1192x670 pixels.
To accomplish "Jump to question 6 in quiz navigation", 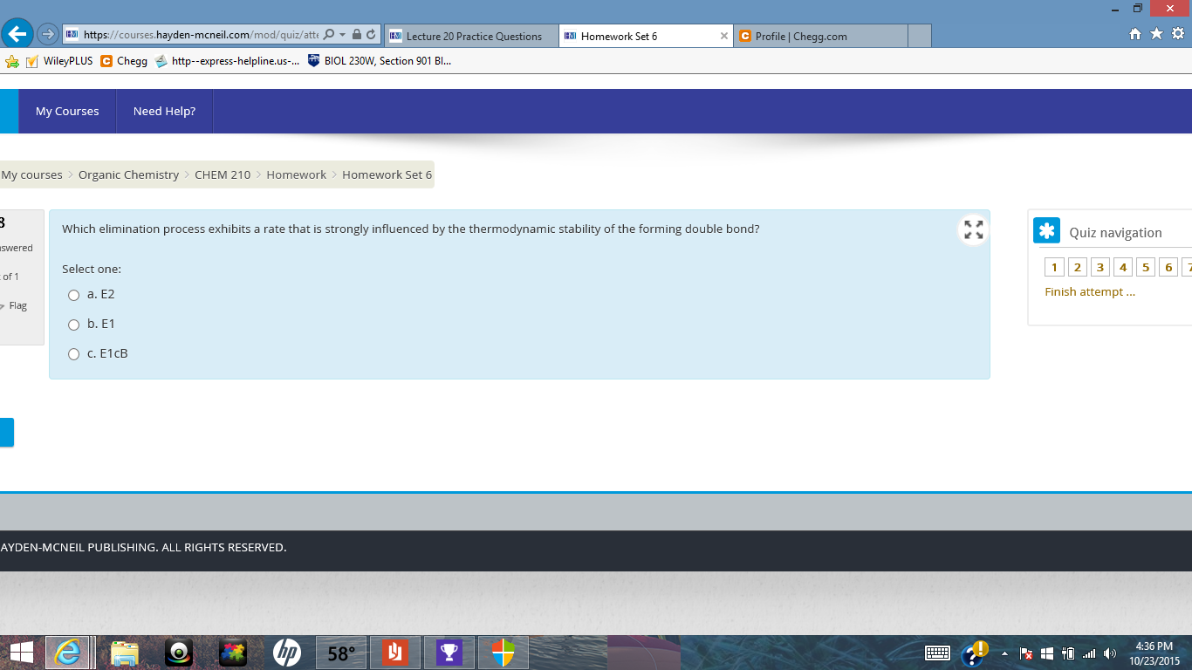I will pos(1169,268).
